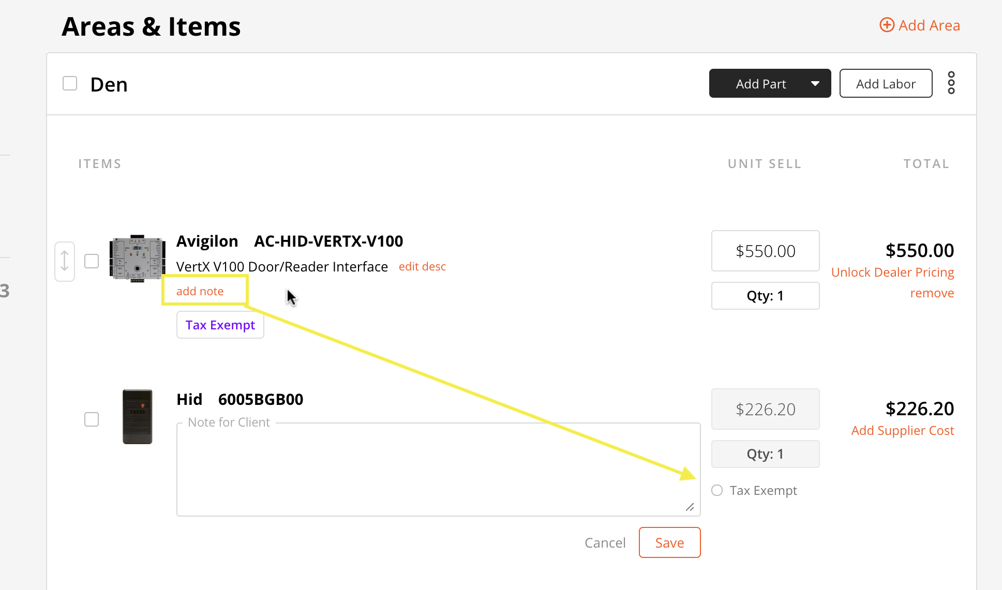Click Unlock Dealer Pricing link
Image resolution: width=1002 pixels, height=590 pixels.
click(x=892, y=272)
